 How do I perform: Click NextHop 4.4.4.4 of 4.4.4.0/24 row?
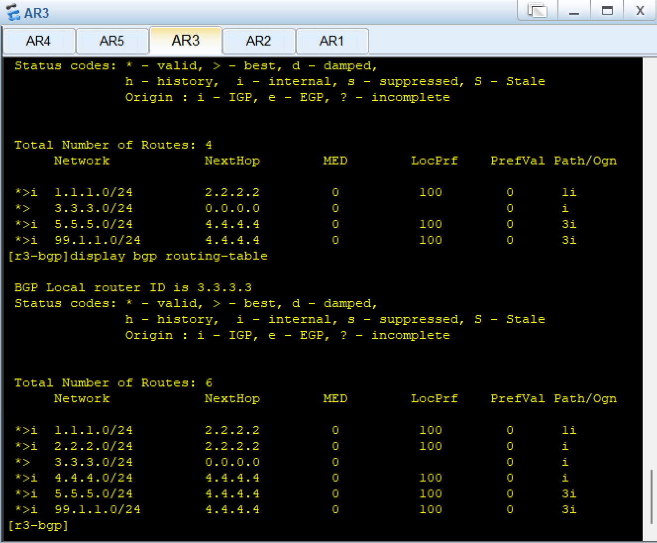tap(232, 478)
